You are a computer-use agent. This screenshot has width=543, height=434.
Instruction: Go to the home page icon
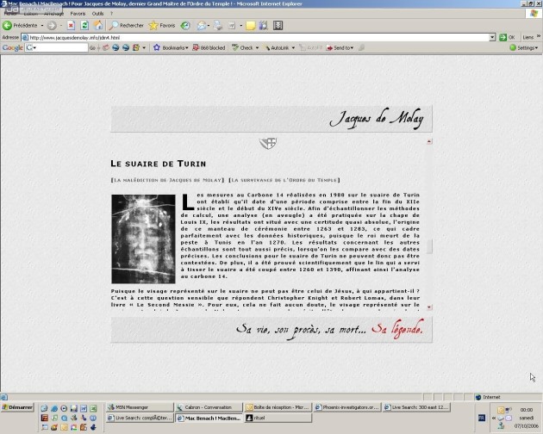98,25
